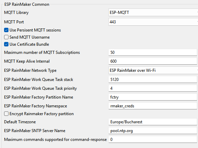Click the MQTT Port label

click(14, 22)
